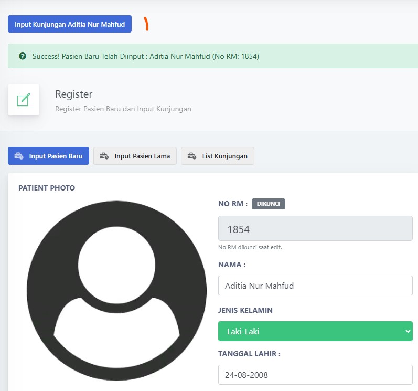
Task: Click the Nama field containing Aditia Nur Mahfud
Action: (x=315, y=286)
